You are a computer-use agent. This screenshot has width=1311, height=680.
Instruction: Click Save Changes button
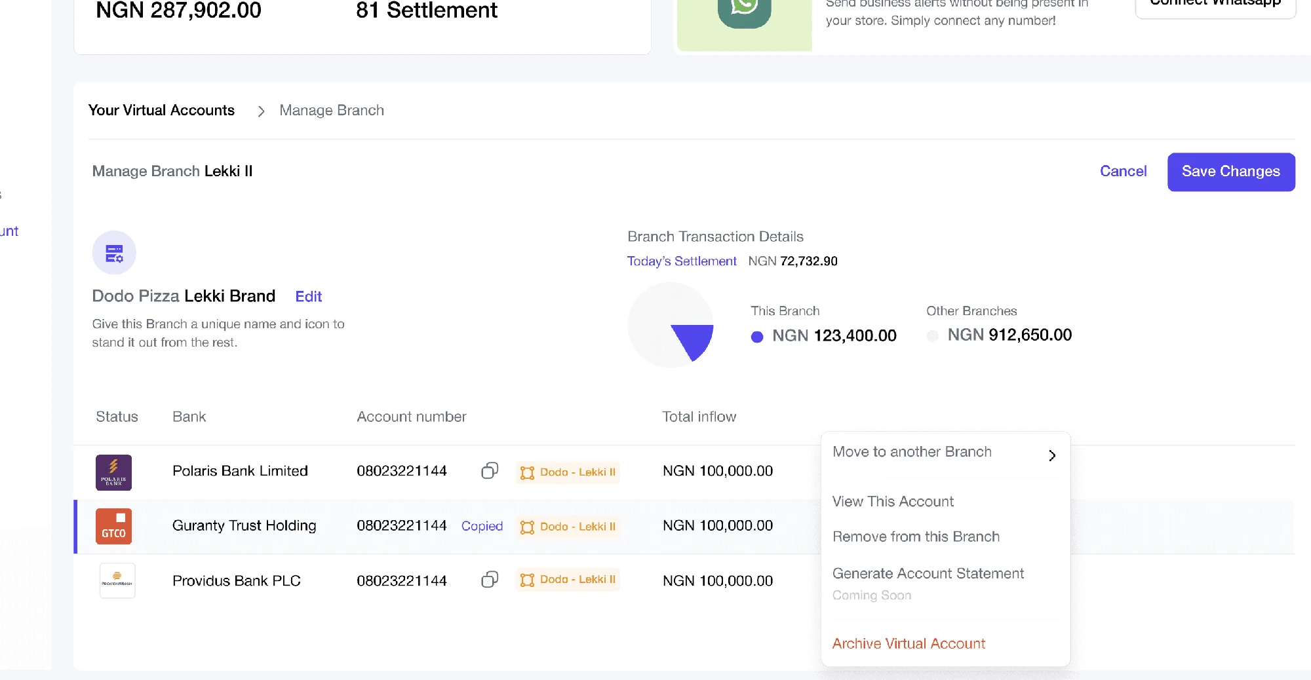point(1231,172)
